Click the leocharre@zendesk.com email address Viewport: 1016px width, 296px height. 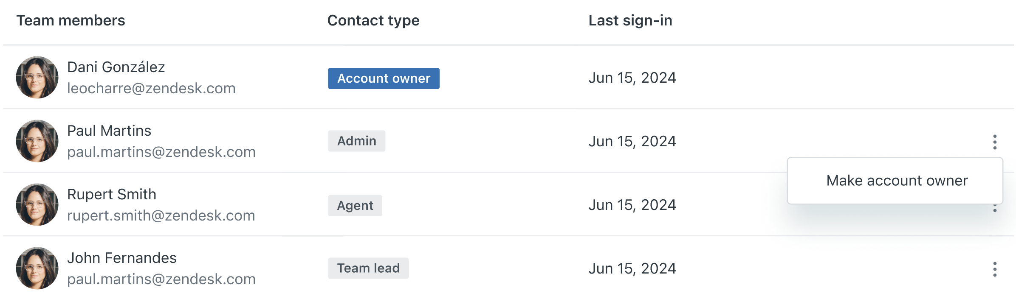point(151,88)
